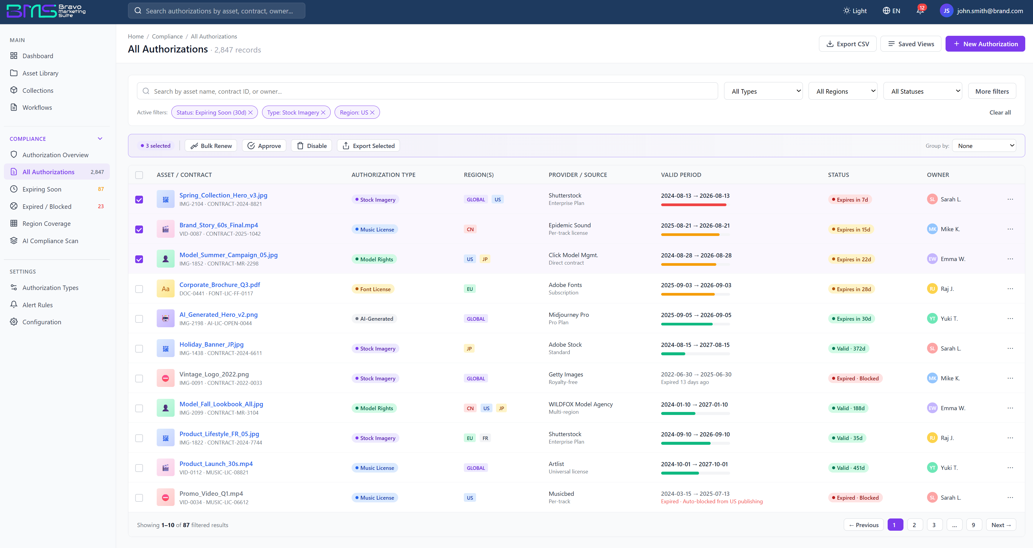Open the JS user avatar menu
1033x548 pixels.
coord(946,11)
